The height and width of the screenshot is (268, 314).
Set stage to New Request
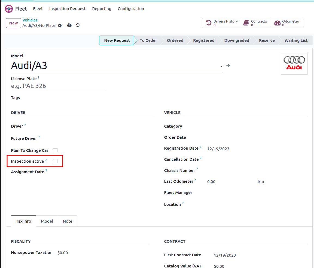[116, 40]
